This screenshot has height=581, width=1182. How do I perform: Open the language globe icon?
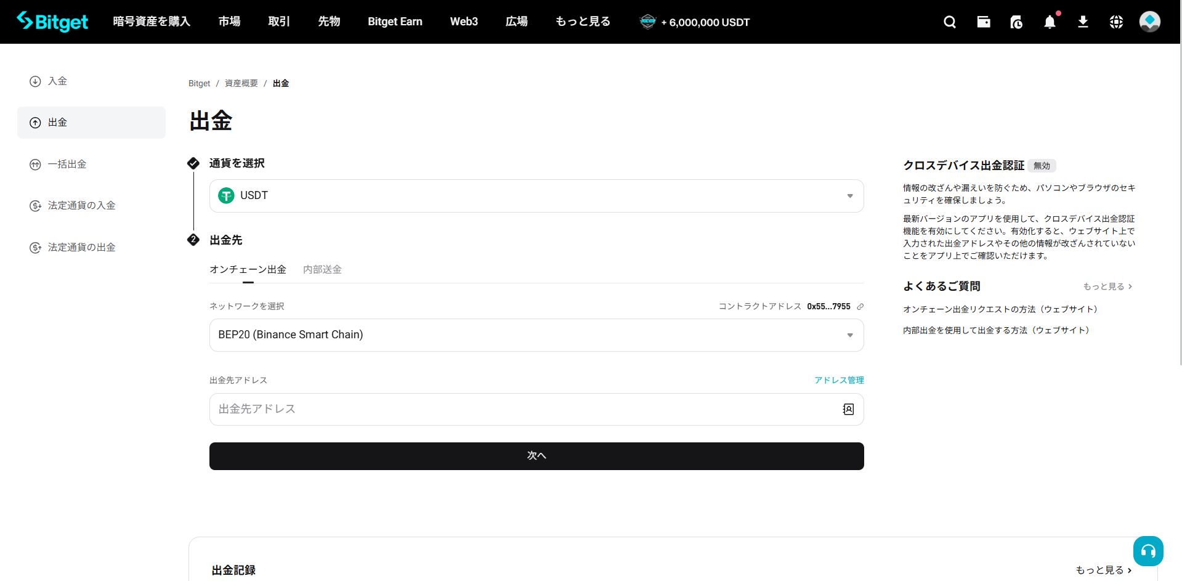pos(1116,22)
